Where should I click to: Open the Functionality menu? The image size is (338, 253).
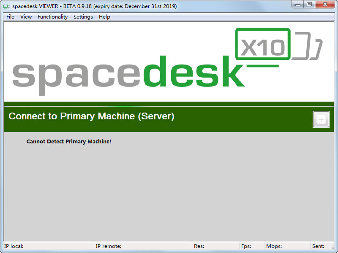(52, 17)
